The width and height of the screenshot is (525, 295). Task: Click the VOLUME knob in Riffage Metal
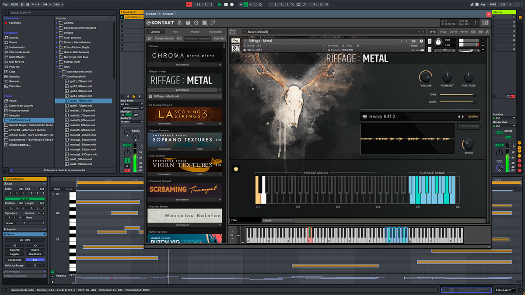(x=425, y=76)
